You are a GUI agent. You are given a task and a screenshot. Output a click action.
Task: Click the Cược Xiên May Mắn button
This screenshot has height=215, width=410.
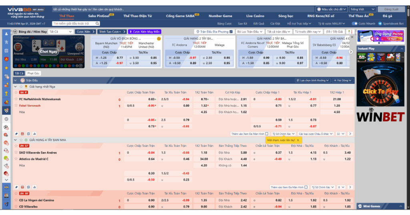point(145,32)
